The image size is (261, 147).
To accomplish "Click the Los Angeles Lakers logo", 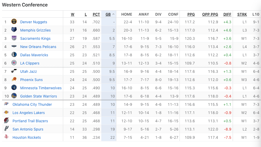I will 6,112.
